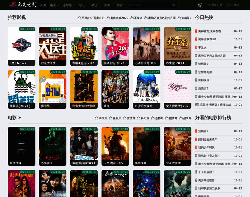Image resolution: width=250 pixels, height=197 pixels.
Task: Open the 哀愁灰姑娘2021 movie poster
Action: (x=84, y=146)
